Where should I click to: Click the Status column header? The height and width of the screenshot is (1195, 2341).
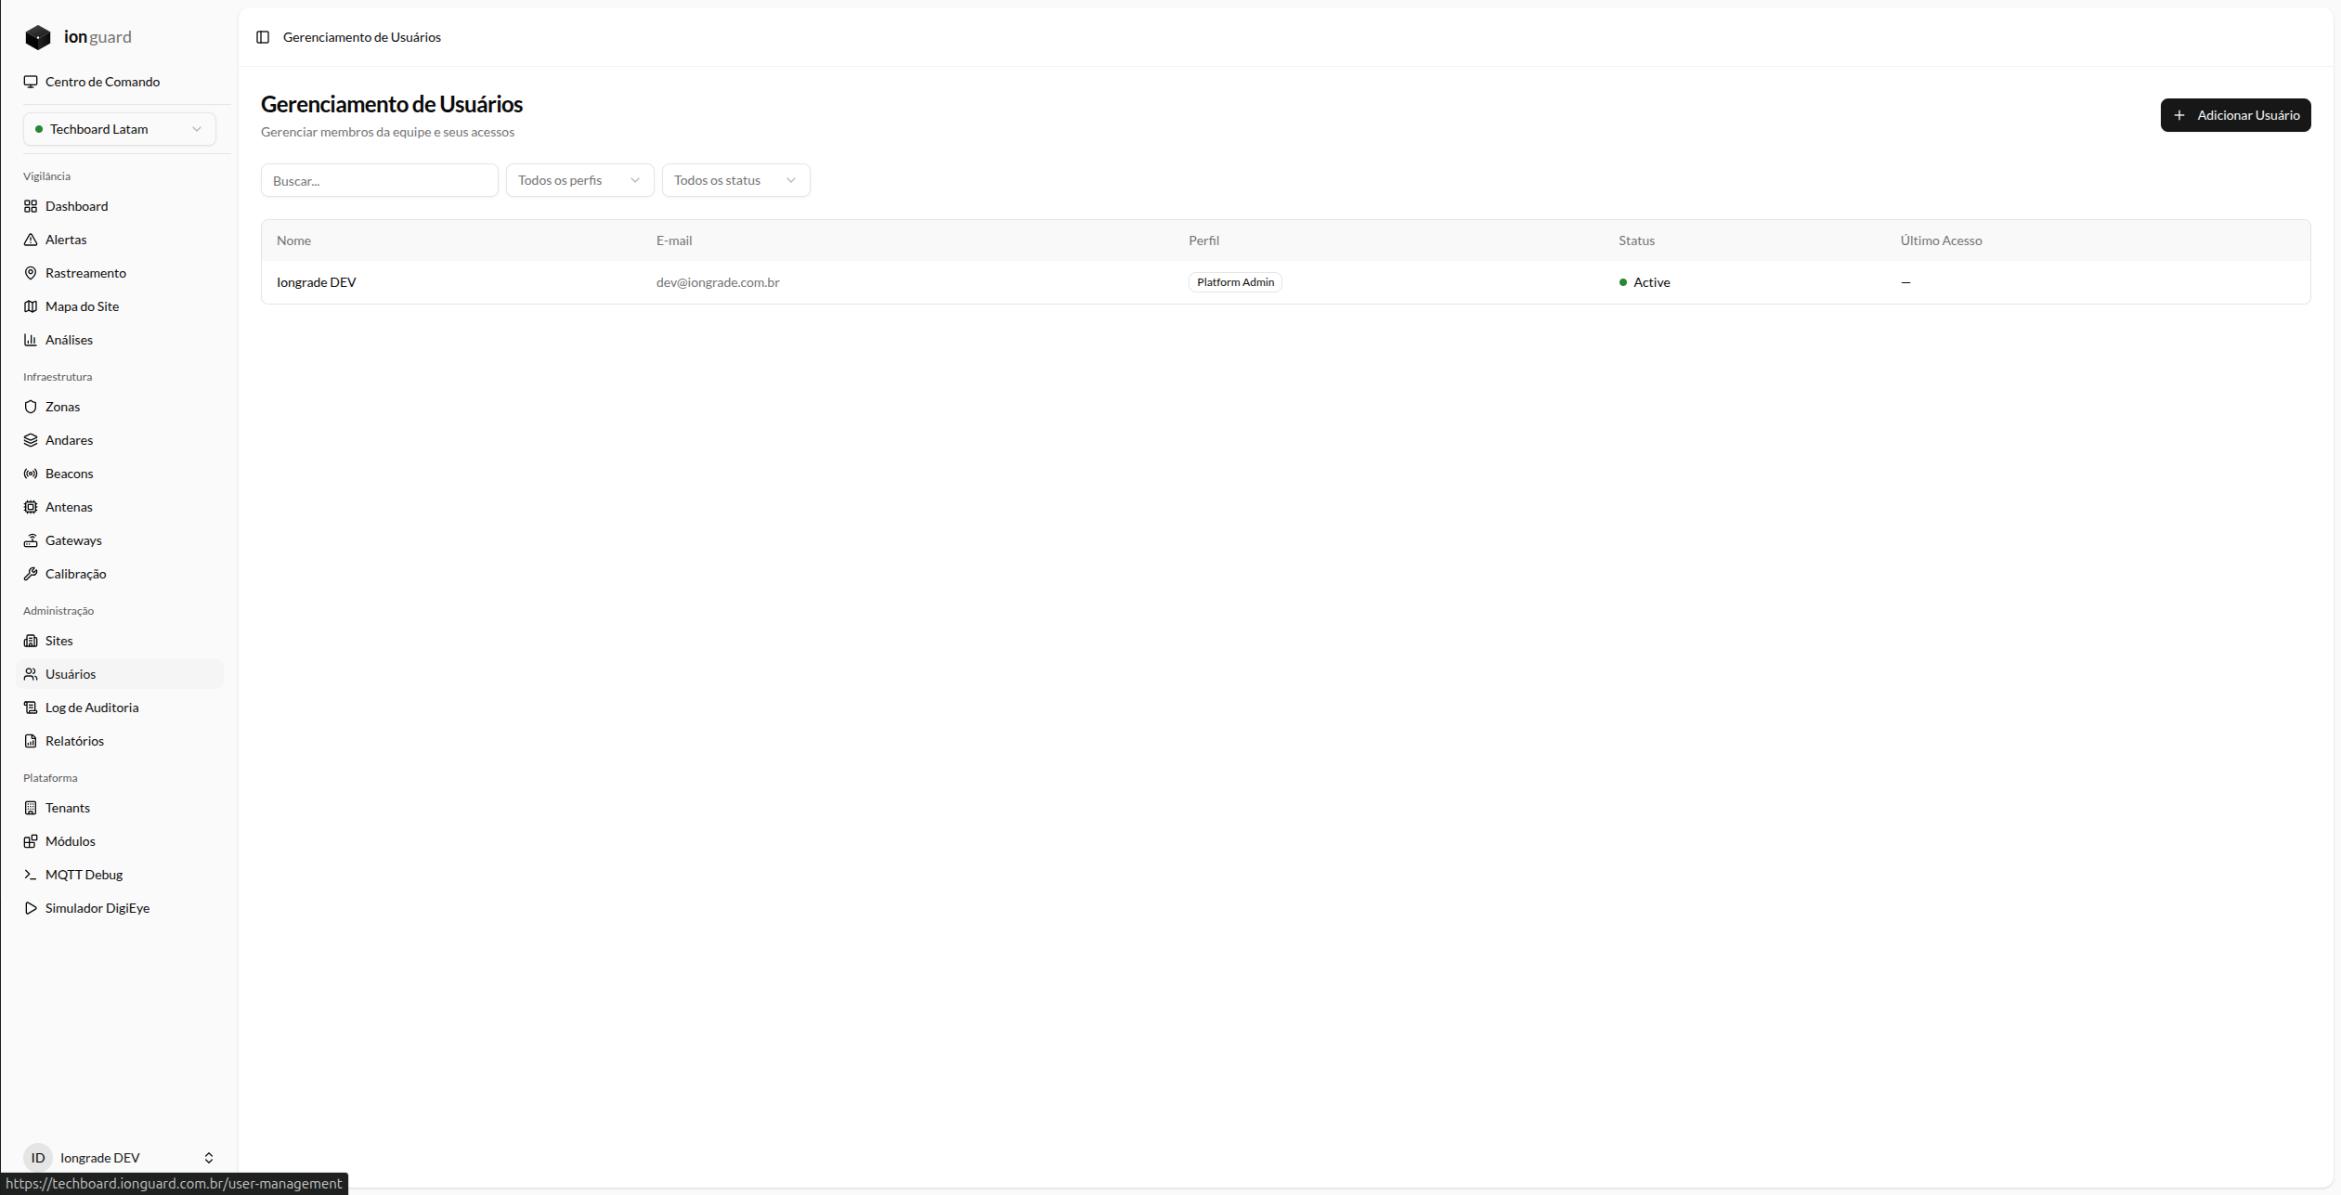coord(1636,240)
